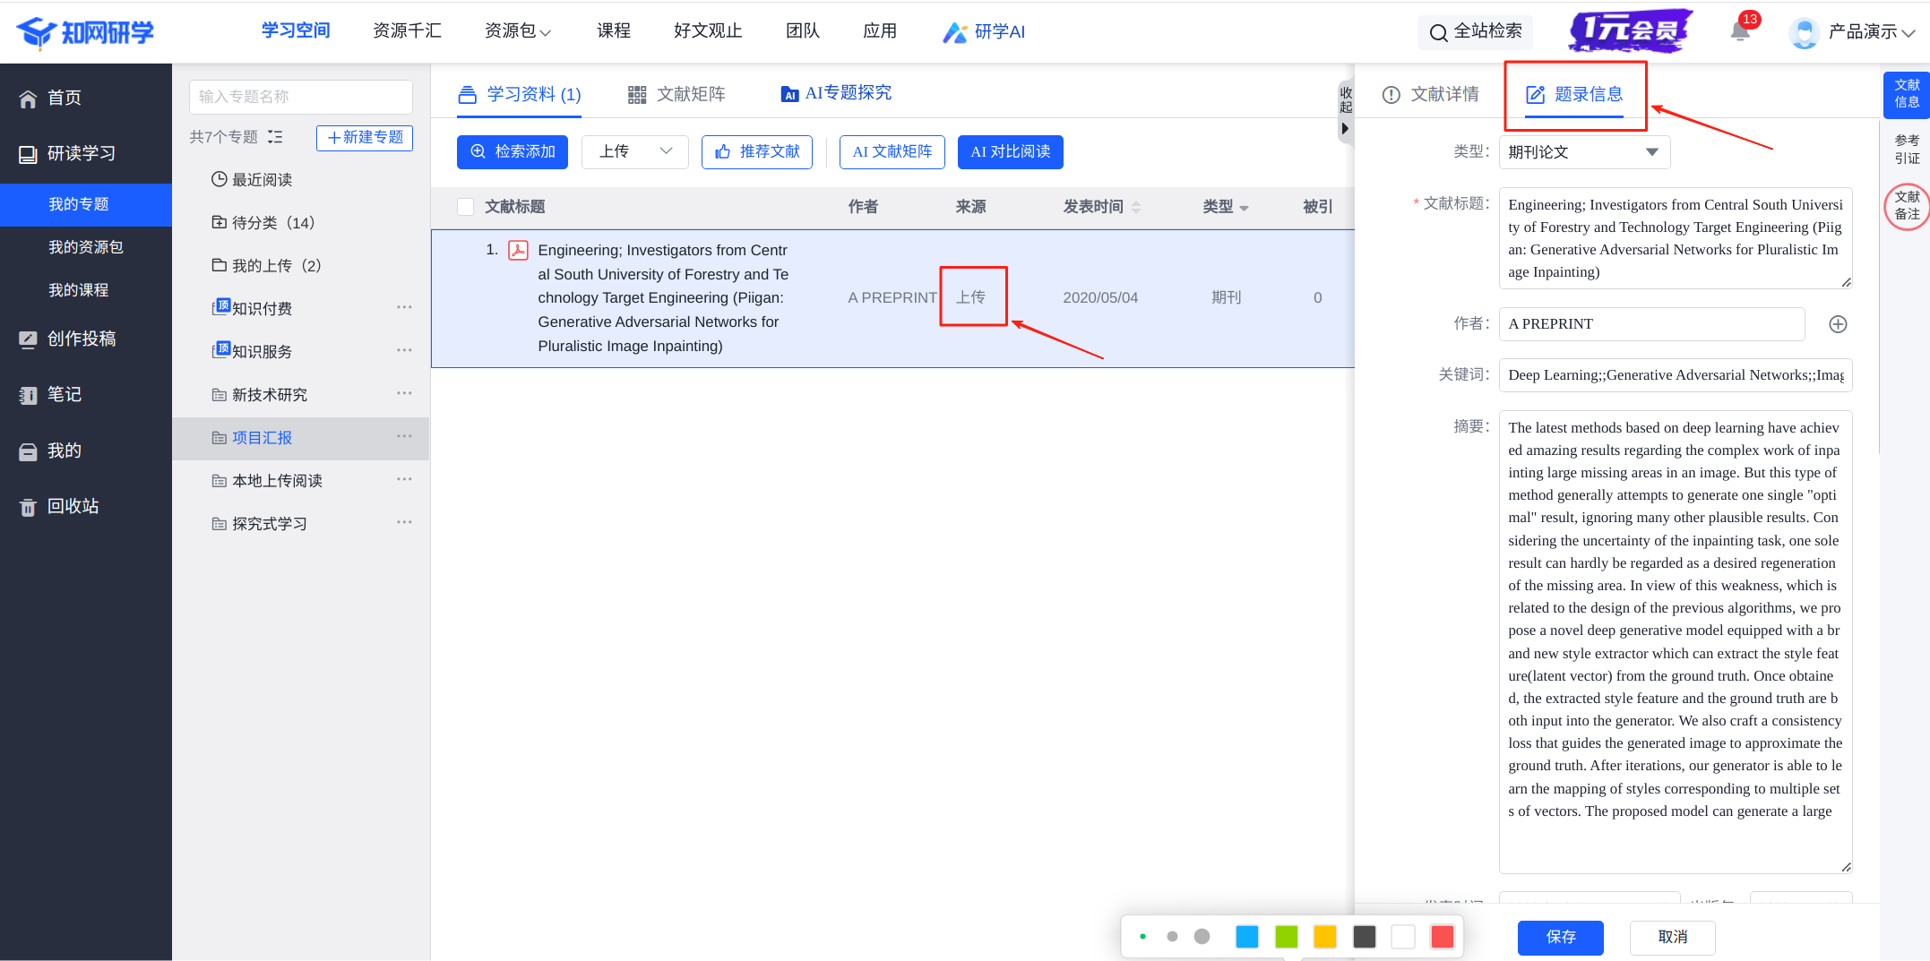Click the add author plus icon
The image size is (1930, 961).
pyautogui.click(x=1838, y=324)
